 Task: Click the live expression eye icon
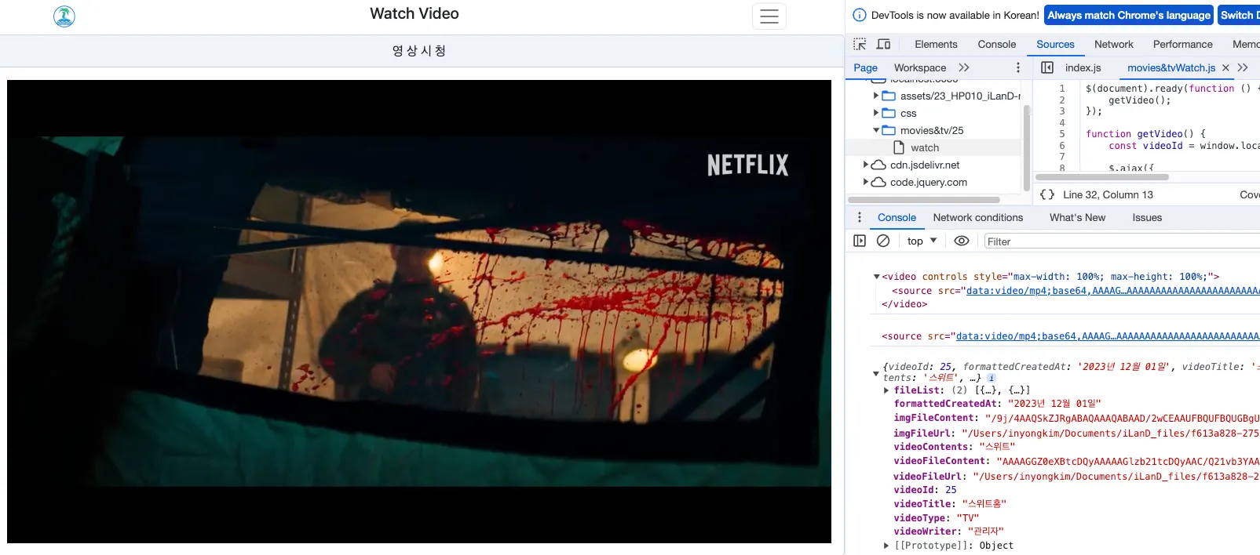962,241
